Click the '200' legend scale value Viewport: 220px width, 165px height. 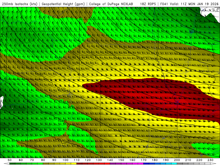click(177, 160)
